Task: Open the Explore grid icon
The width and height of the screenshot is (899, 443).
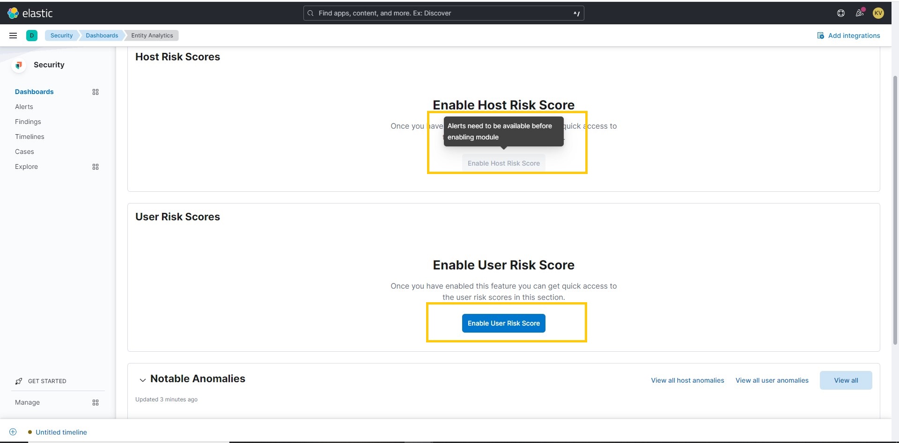Action: click(x=96, y=167)
